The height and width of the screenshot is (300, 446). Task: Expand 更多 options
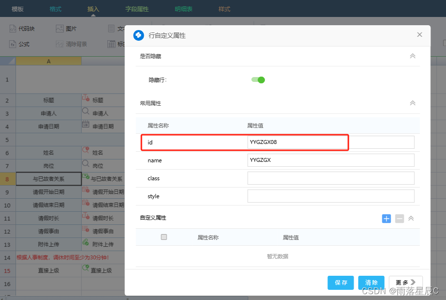406,283
